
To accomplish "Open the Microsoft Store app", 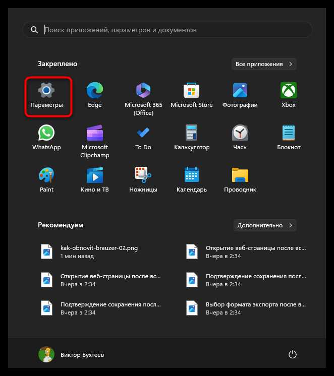I will (x=192, y=95).
